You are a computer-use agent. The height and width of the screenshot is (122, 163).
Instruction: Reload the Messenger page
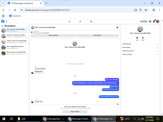click(x=15, y=10)
